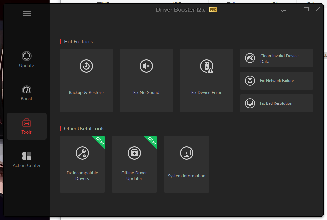
Task: Go to the Update section
Action: pyautogui.click(x=26, y=60)
